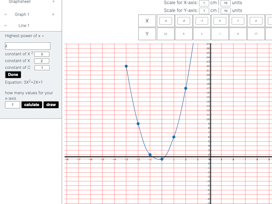This screenshot has width=272, height=204.
Task: Click the Y table cell showing 6
Action: 238,34
